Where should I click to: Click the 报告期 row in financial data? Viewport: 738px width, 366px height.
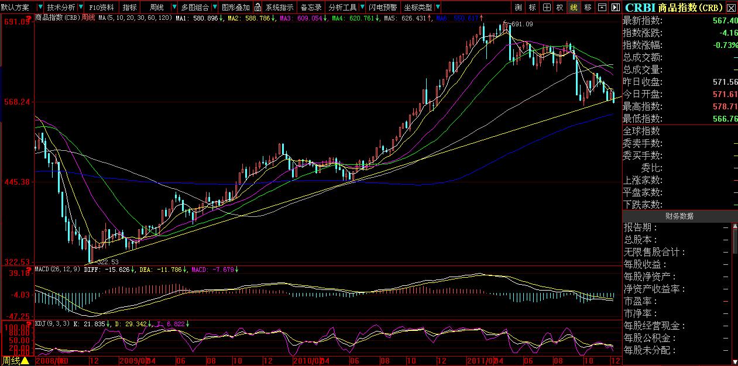coord(677,227)
